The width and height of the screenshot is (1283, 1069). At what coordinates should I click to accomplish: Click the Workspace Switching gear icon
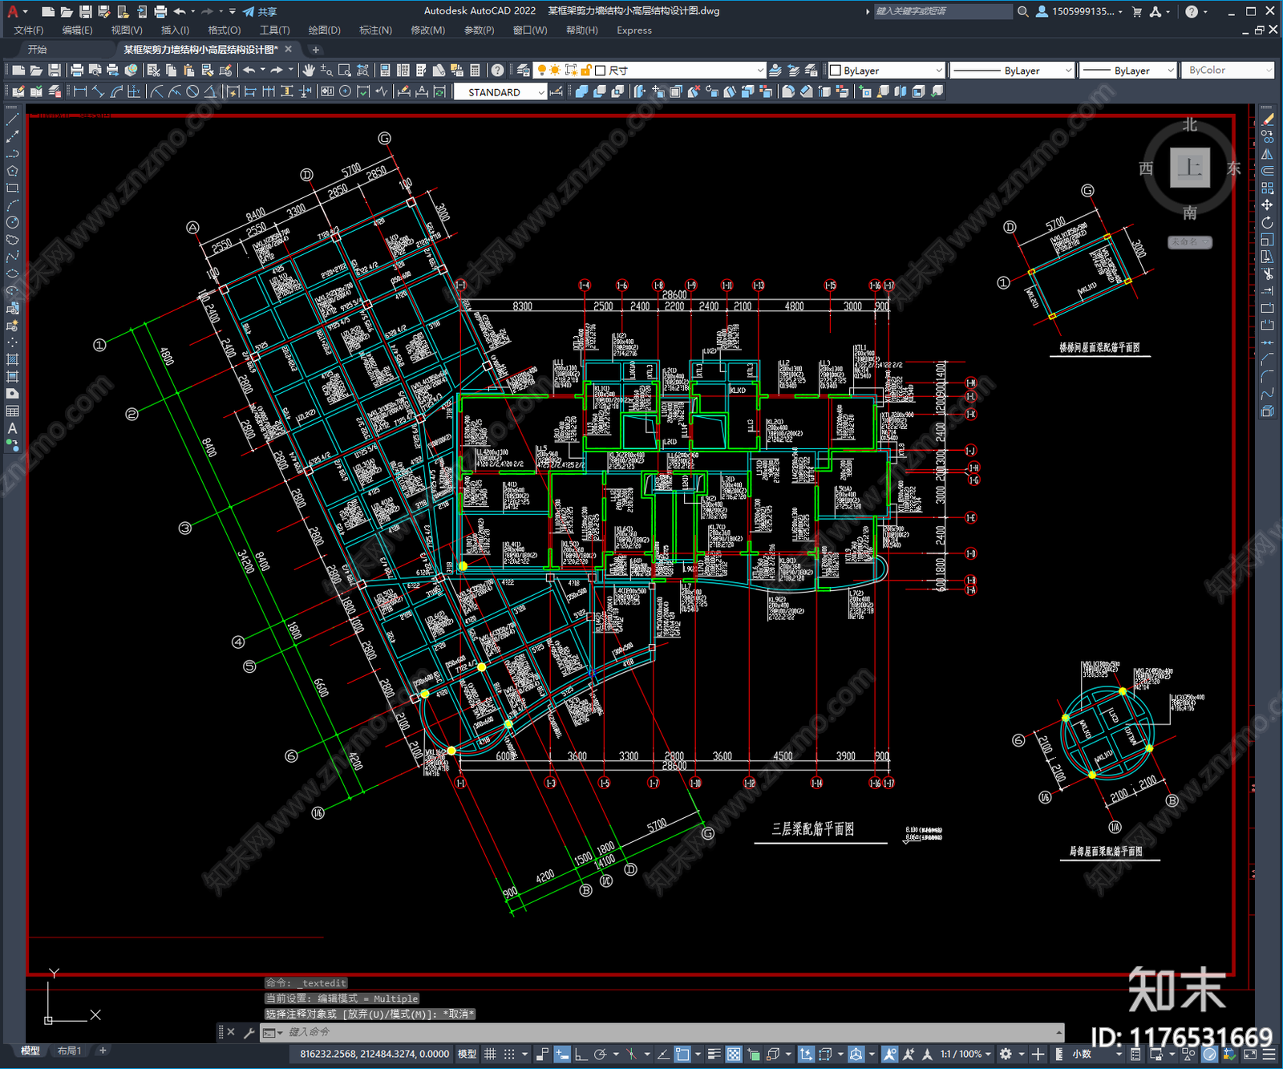coord(1006,1054)
